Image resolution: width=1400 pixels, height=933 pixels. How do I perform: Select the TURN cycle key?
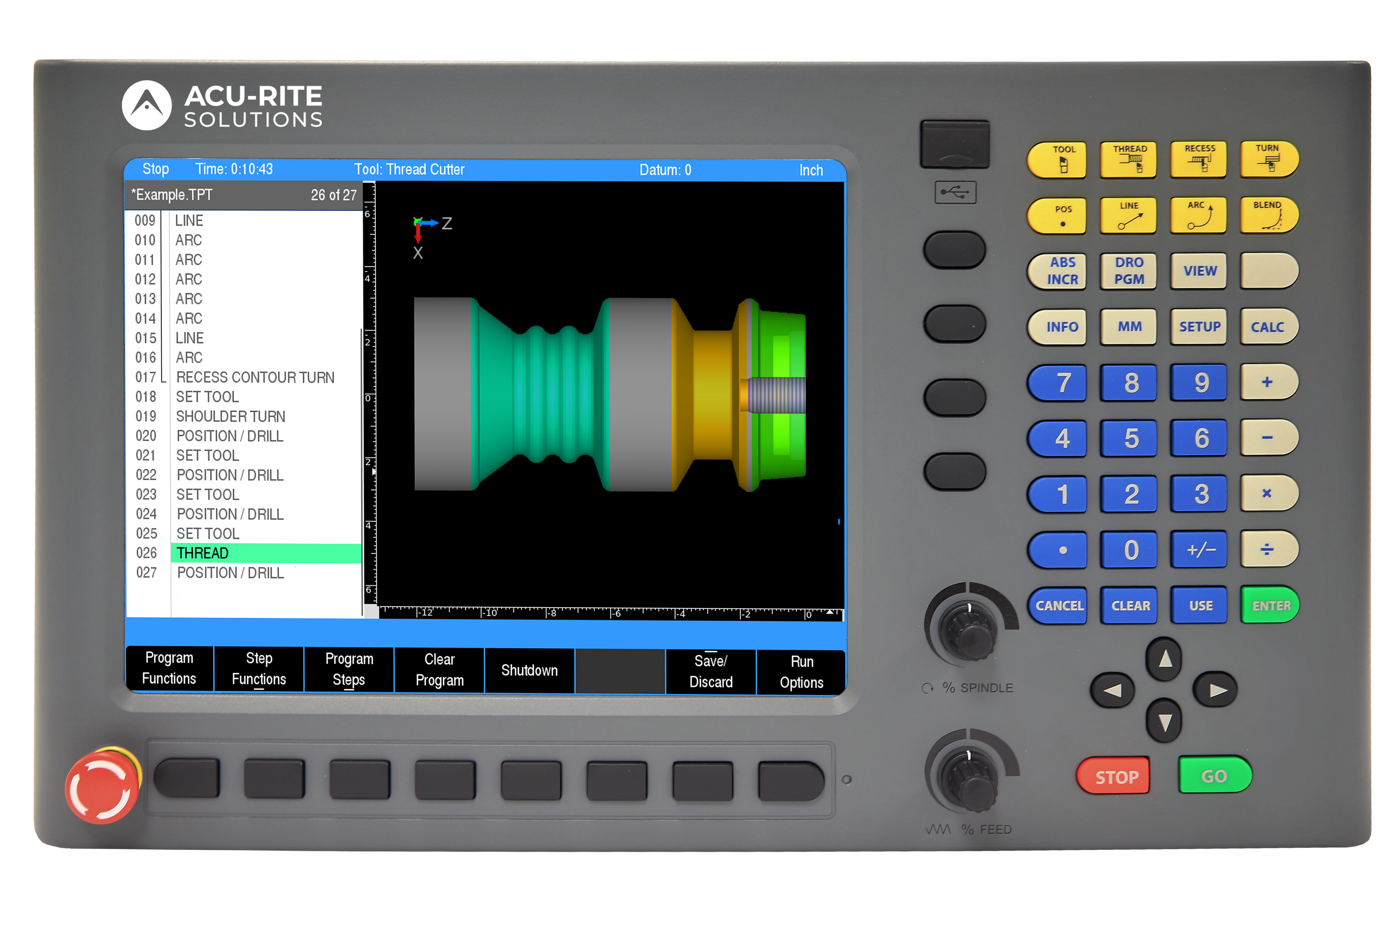(x=1269, y=160)
